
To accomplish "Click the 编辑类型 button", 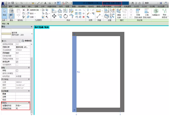I will pos(27,41).
